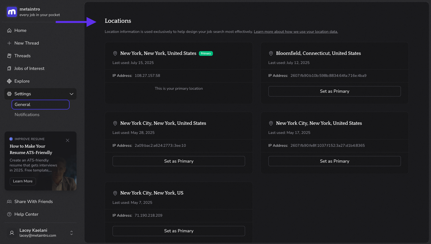Image resolution: width=431 pixels, height=244 pixels.
Task: Open the location data usage link
Action: pos(296,32)
